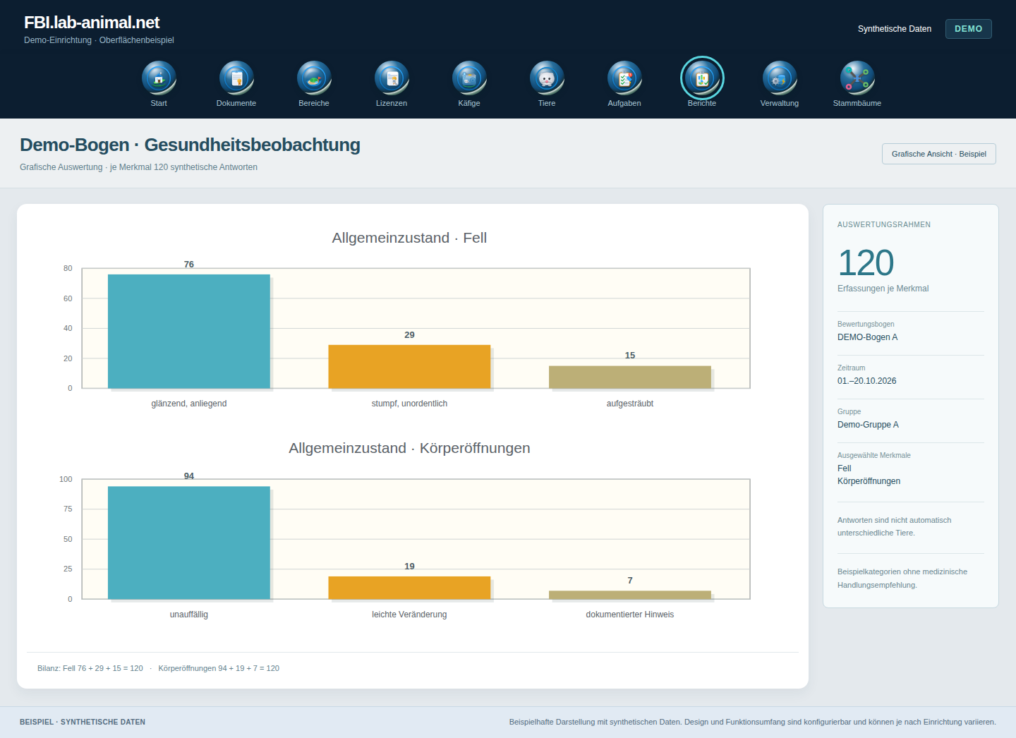Click the axis label 'aufgesträubt'
This screenshot has width=1016, height=738.
pyautogui.click(x=630, y=404)
